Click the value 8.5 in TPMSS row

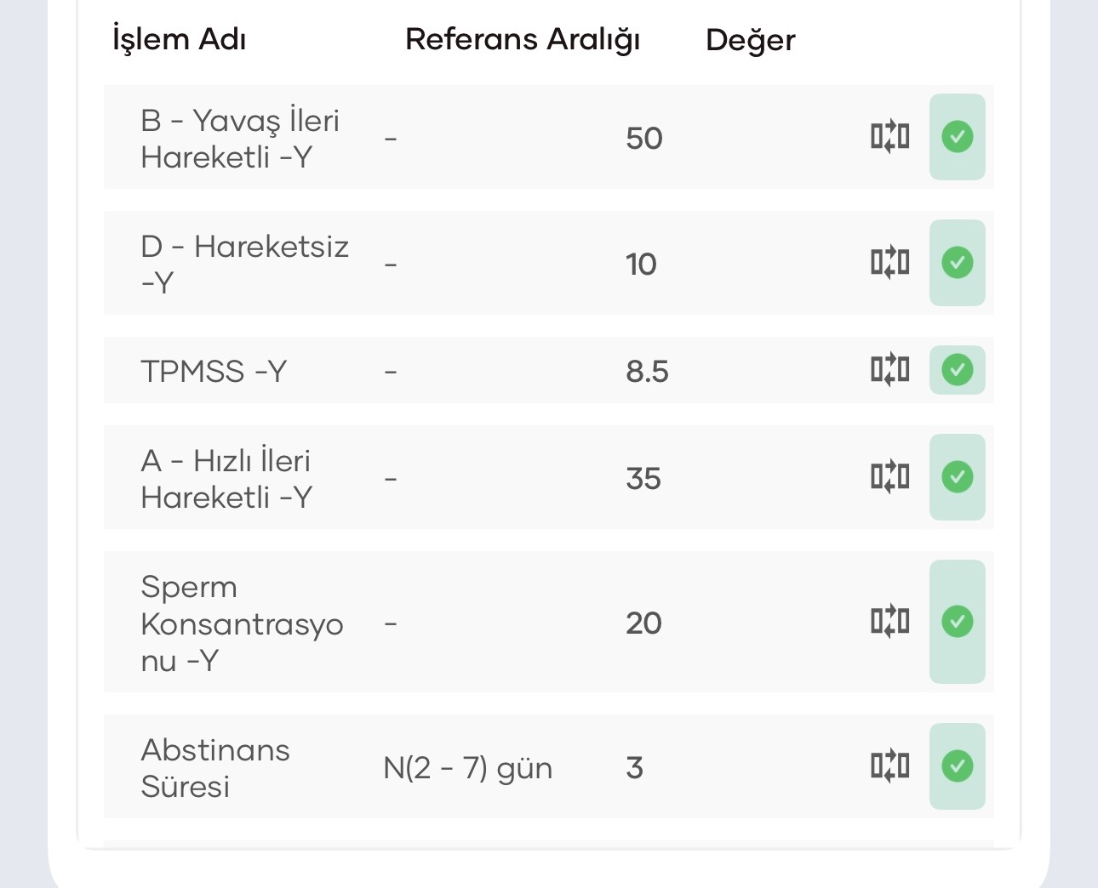[x=647, y=372]
